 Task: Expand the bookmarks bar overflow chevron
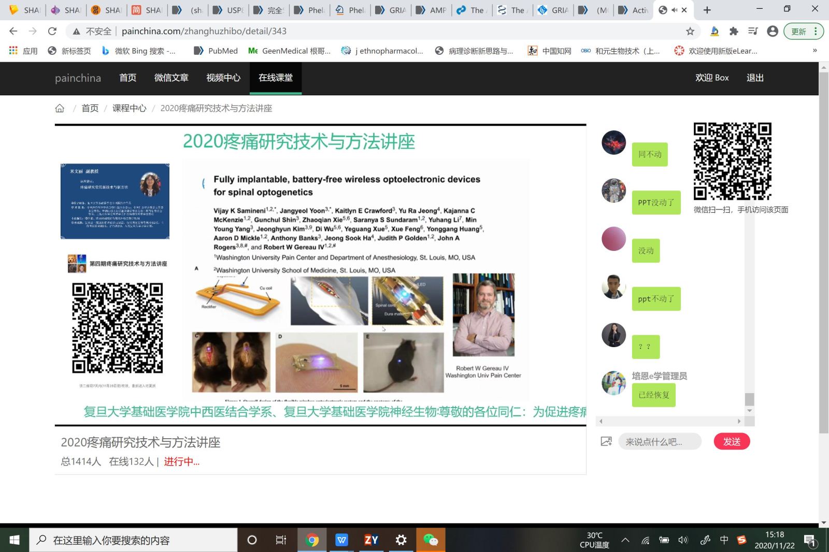814,51
